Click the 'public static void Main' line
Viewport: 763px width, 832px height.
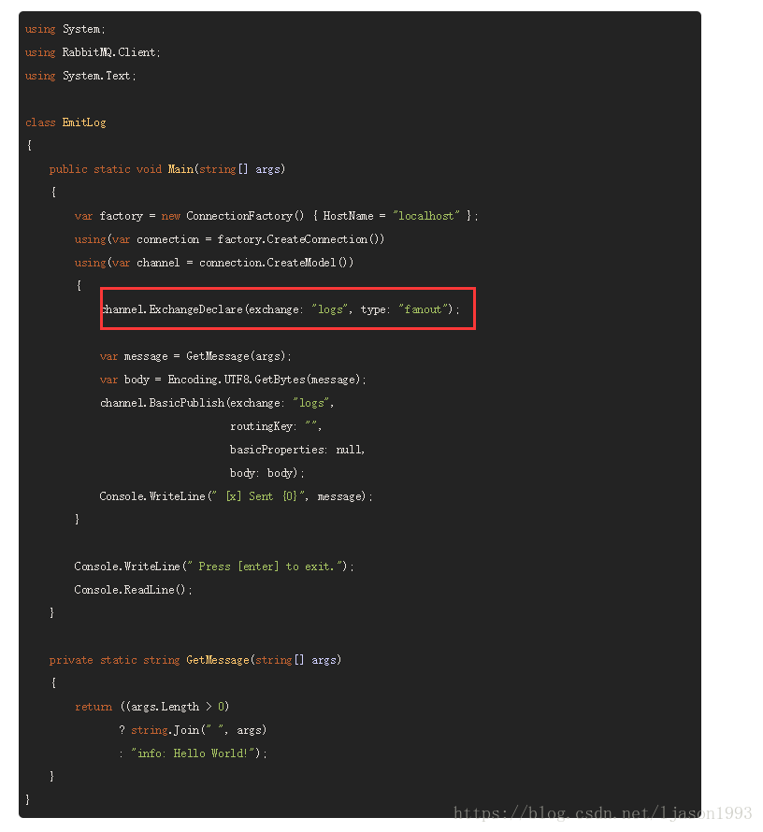pos(167,169)
